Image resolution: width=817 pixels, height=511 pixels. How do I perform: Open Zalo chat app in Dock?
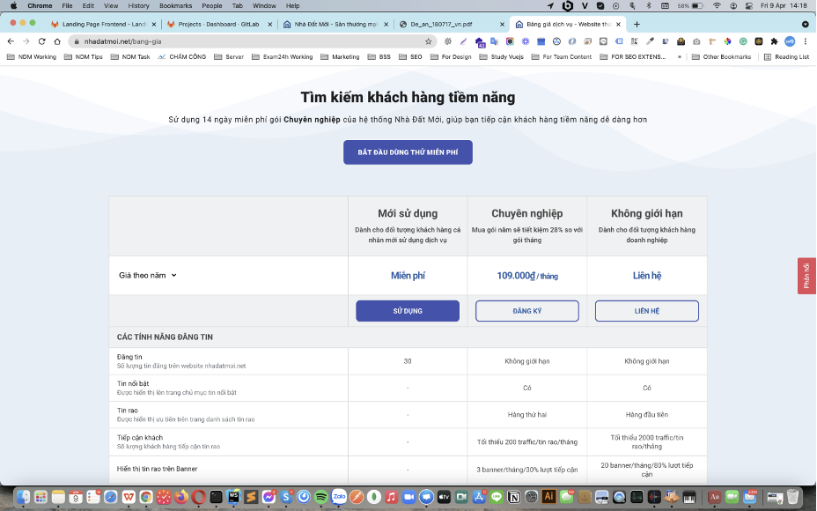coord(339,497)
